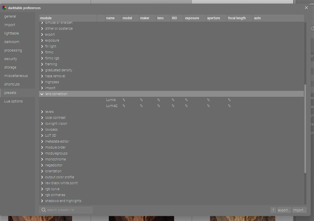Collapse the lens correction module

[x=42, y=94]
